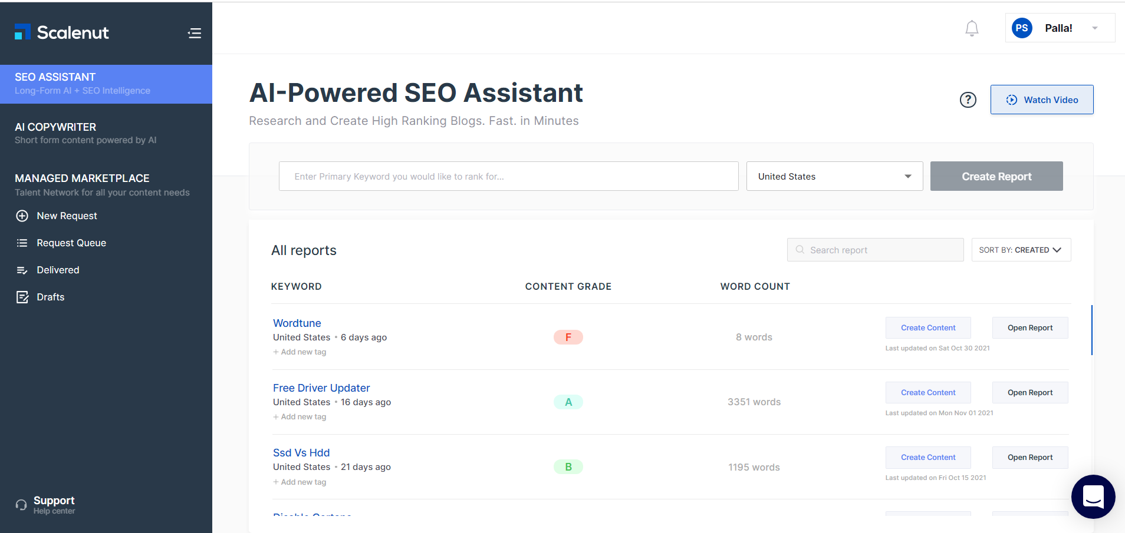
Task: Click the F grade badge for Wordtune
Action: pos(568,337)
